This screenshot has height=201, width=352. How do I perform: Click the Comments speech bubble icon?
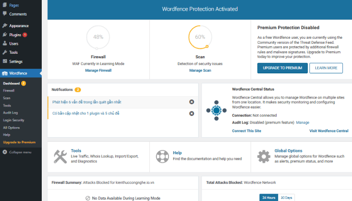coord(5,14)
